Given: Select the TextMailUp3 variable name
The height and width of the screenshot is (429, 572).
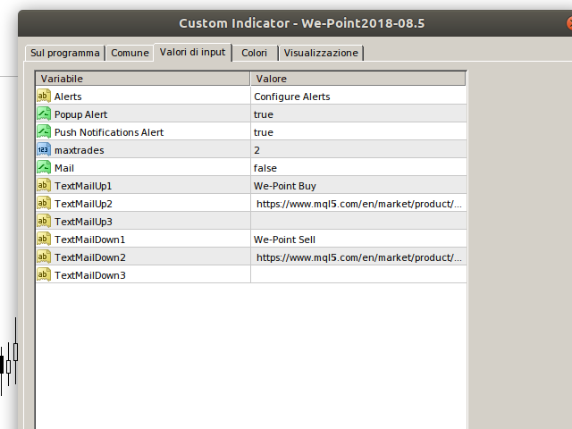Looking at the screenshot, I should point(83,222).
